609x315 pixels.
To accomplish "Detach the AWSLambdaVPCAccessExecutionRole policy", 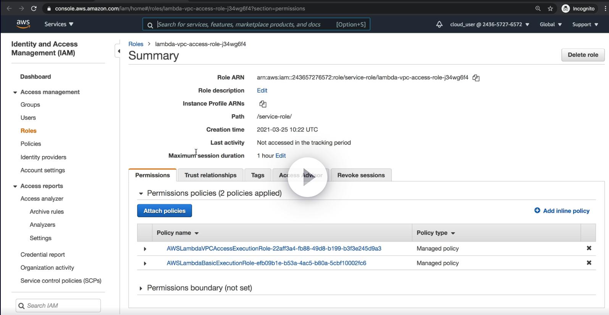I will click(x=589, y=248).
